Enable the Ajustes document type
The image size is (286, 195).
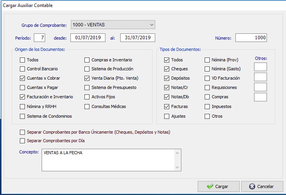pos(167,116)
